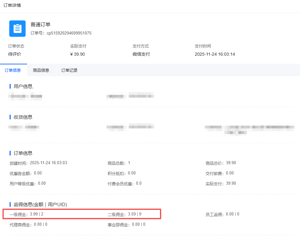
Task: Click the 员工返佣 value
Action: [x=232, y=214]
